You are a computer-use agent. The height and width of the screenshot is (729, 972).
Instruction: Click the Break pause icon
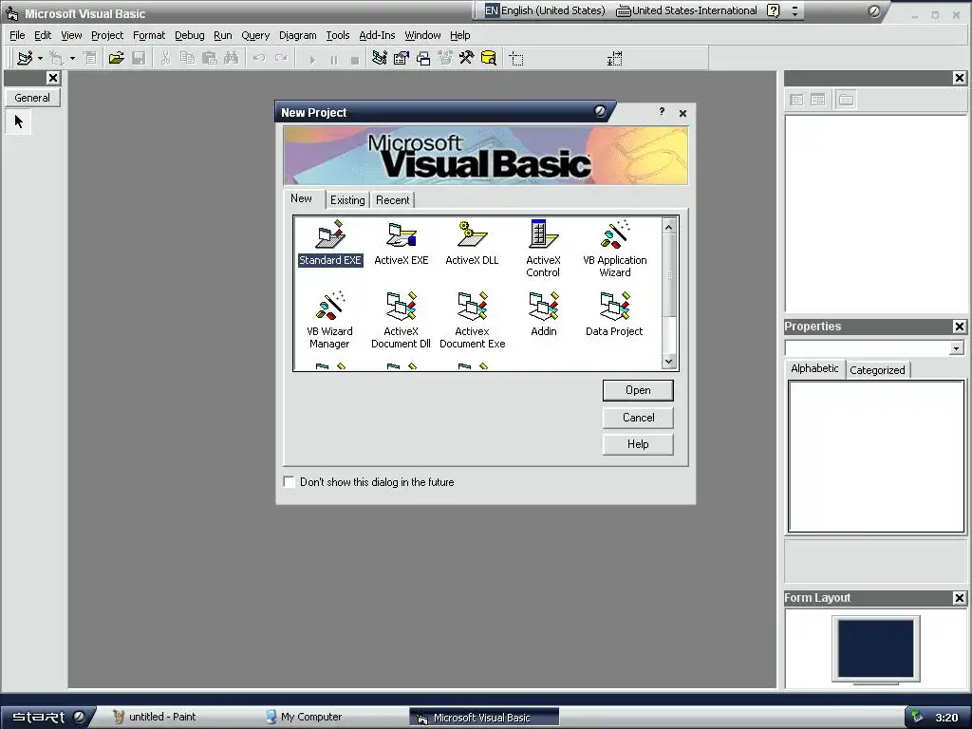334,60
